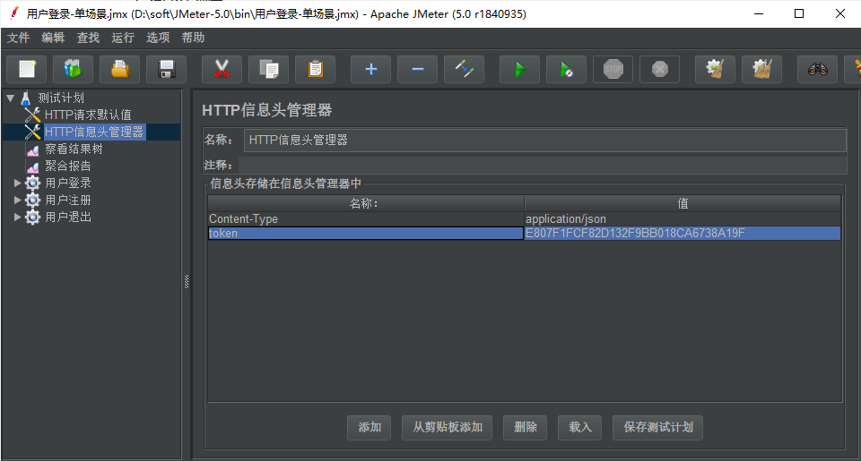Image resolution: width=861 pixels, height=461 pixels.
Task: Select the 用户注册 label in the tree
Action: click(68, 201)
